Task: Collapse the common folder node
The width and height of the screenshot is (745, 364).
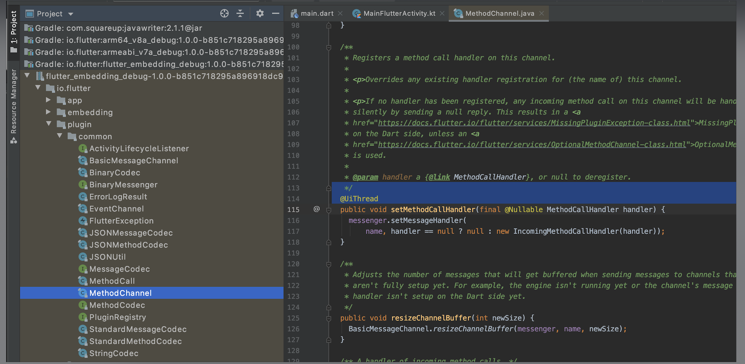Action: point(60,136)
